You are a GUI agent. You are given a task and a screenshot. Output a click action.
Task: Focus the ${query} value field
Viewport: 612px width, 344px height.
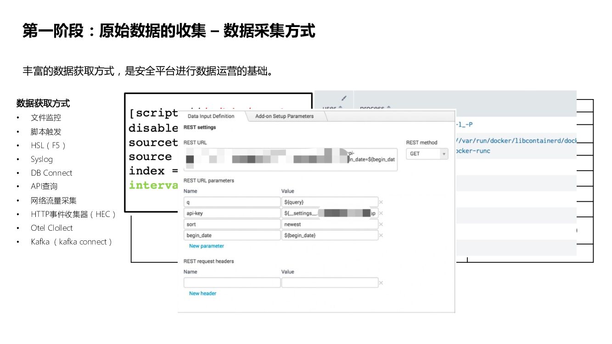[x=329, y=202]
